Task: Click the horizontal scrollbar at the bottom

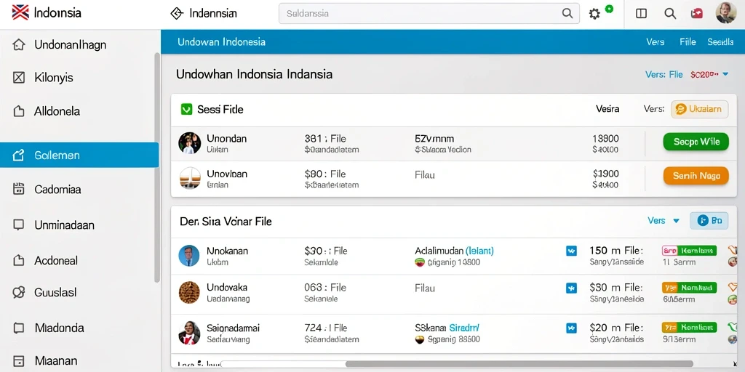Action: coord(519,364)
